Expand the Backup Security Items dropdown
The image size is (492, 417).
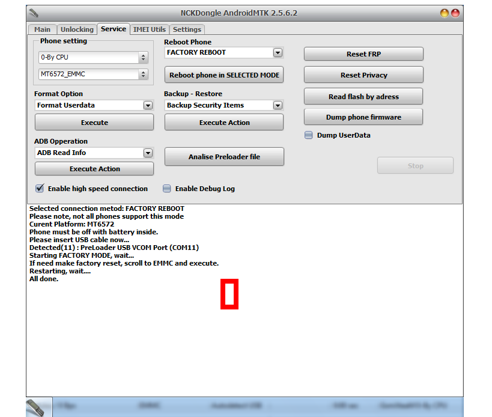[278, 105]
